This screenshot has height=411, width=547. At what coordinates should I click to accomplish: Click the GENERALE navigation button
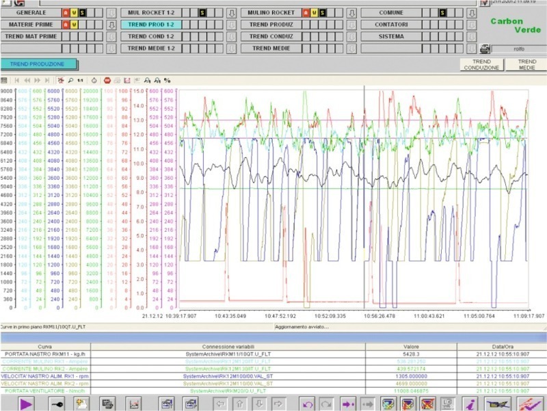31,13
